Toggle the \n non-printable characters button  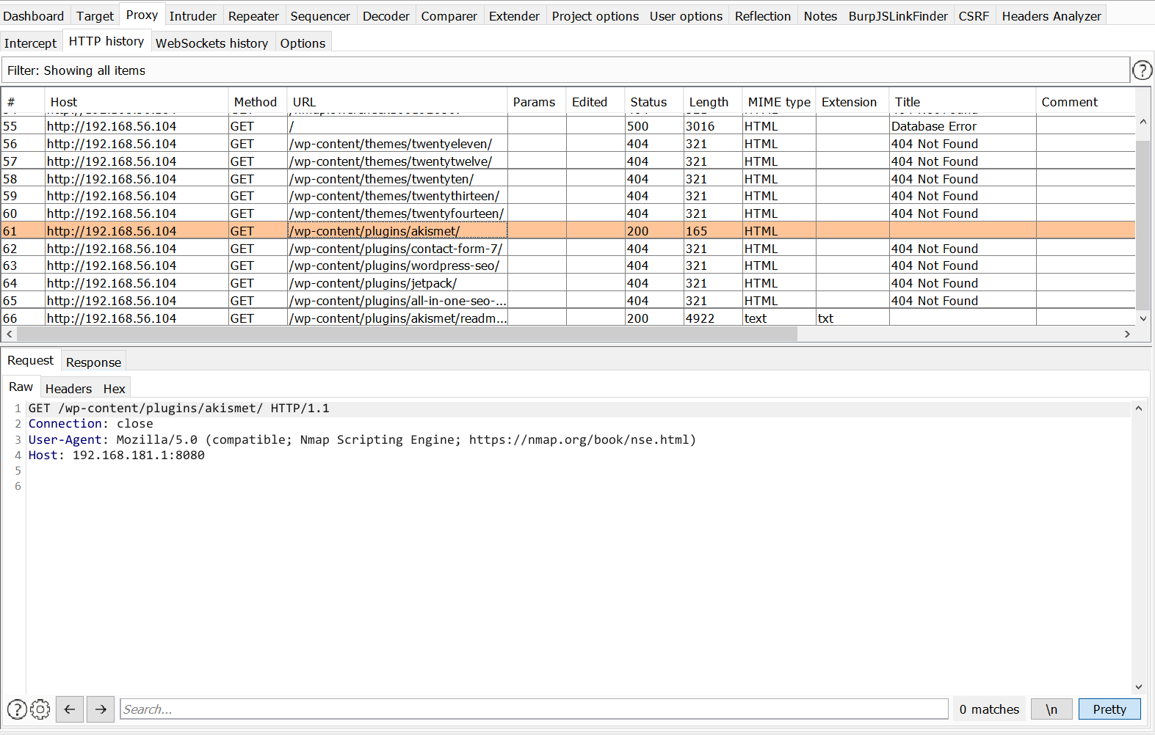point(1051,709)
